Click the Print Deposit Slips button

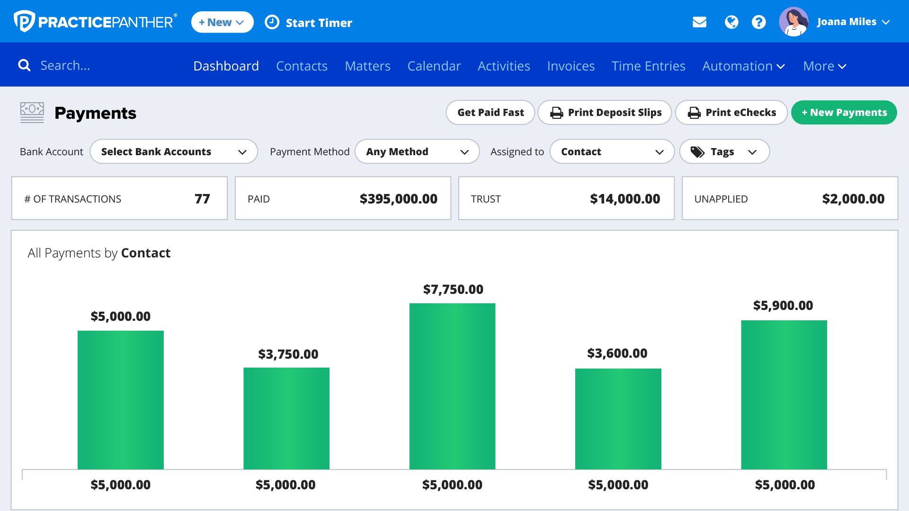pyautogui.click(x=605, y=113)
